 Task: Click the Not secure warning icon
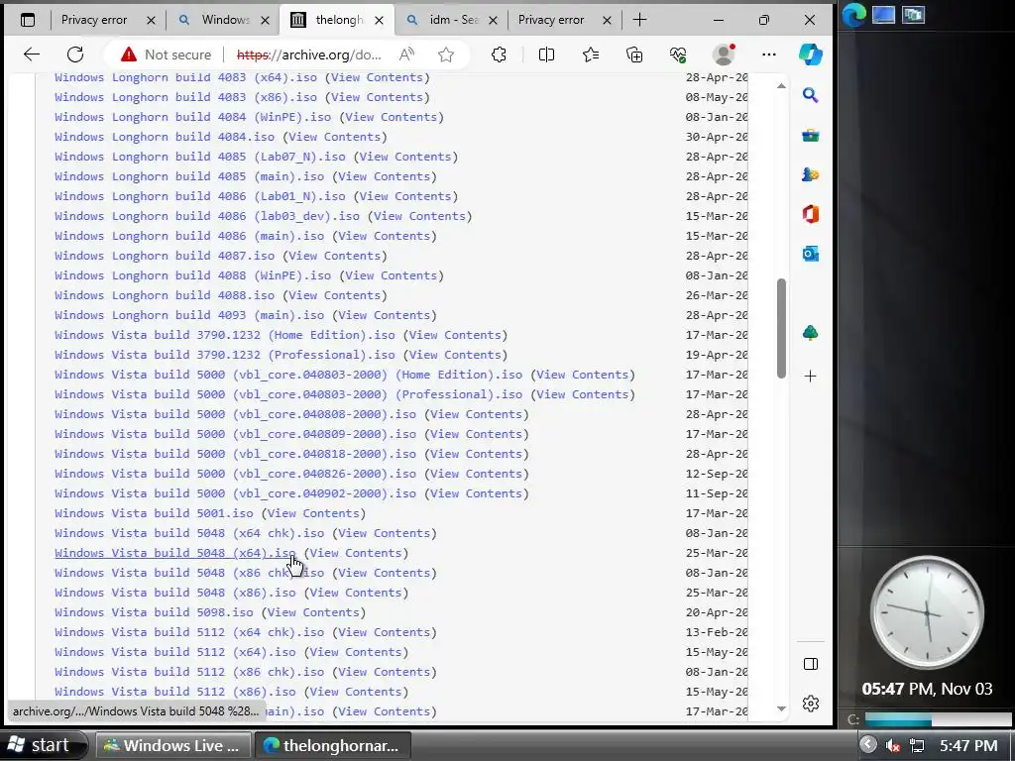click(129, 55)
